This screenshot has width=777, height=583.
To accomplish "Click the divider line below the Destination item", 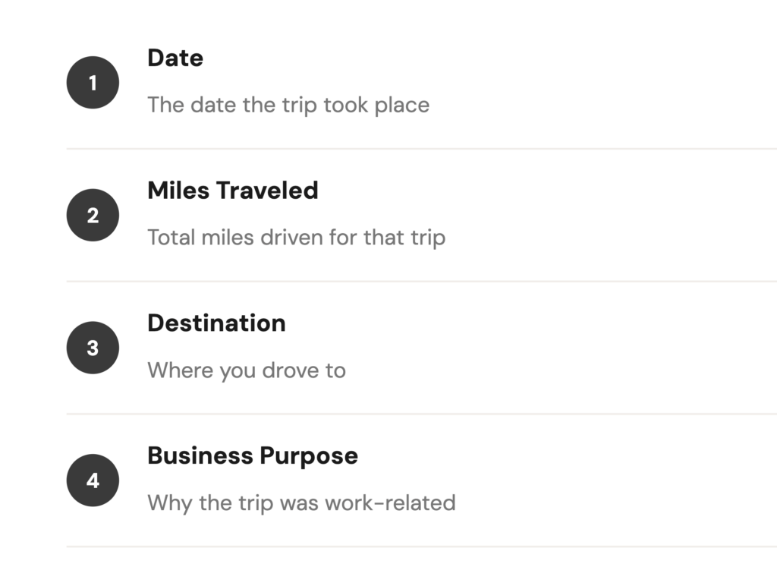I will point(421,414).
